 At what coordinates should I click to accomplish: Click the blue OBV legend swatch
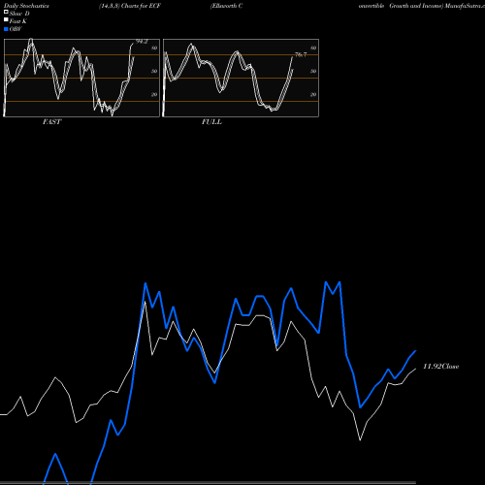pos(6,29)
